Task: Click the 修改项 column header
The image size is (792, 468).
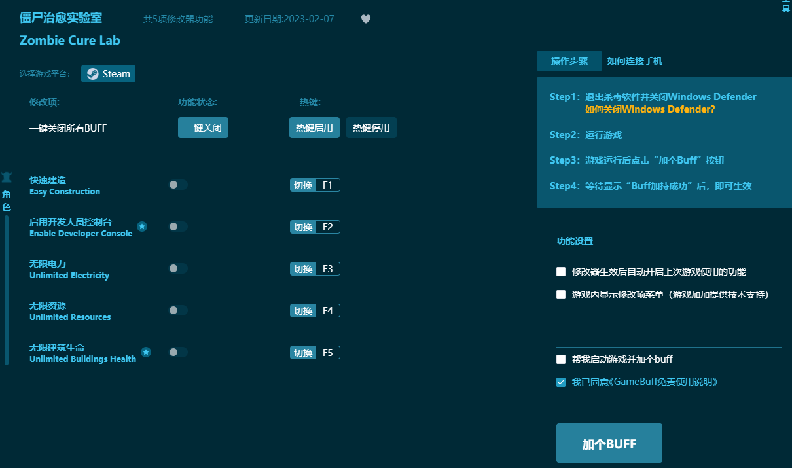Action: (x=45, y=102)
